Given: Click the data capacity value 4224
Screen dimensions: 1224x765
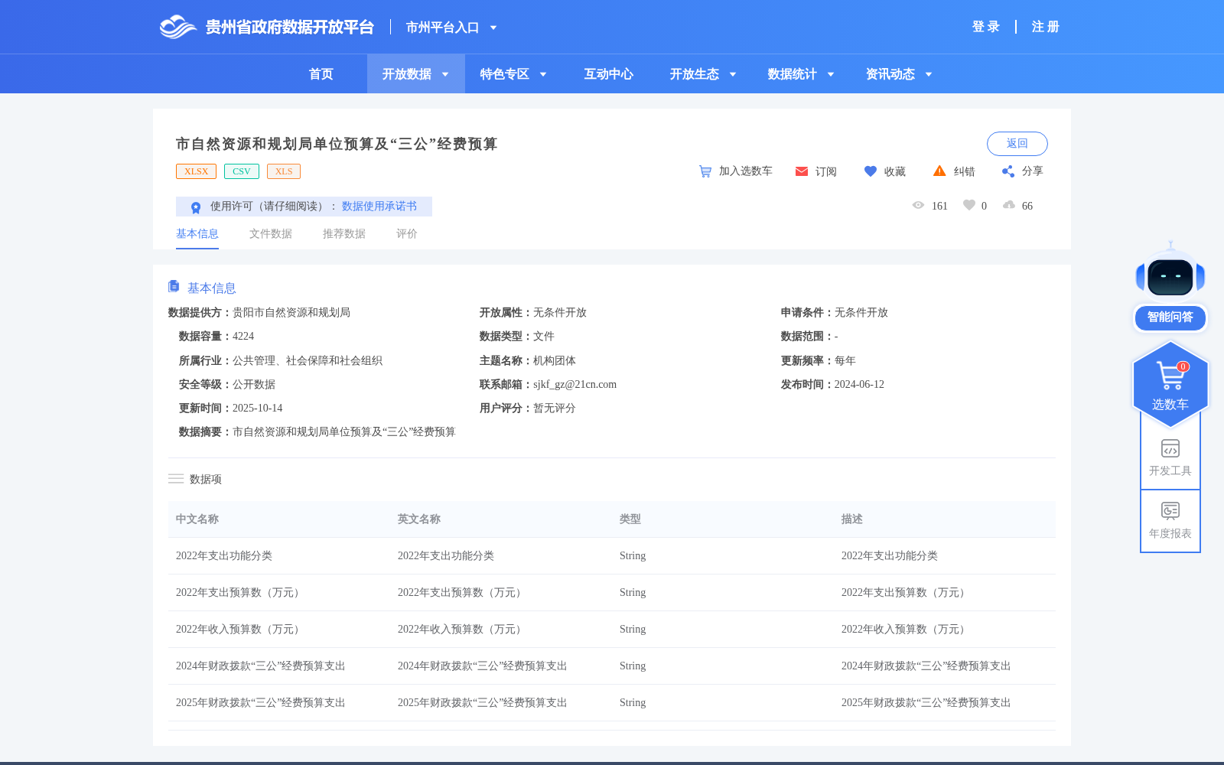Looking at the screenshot, I should click(243, 337).
